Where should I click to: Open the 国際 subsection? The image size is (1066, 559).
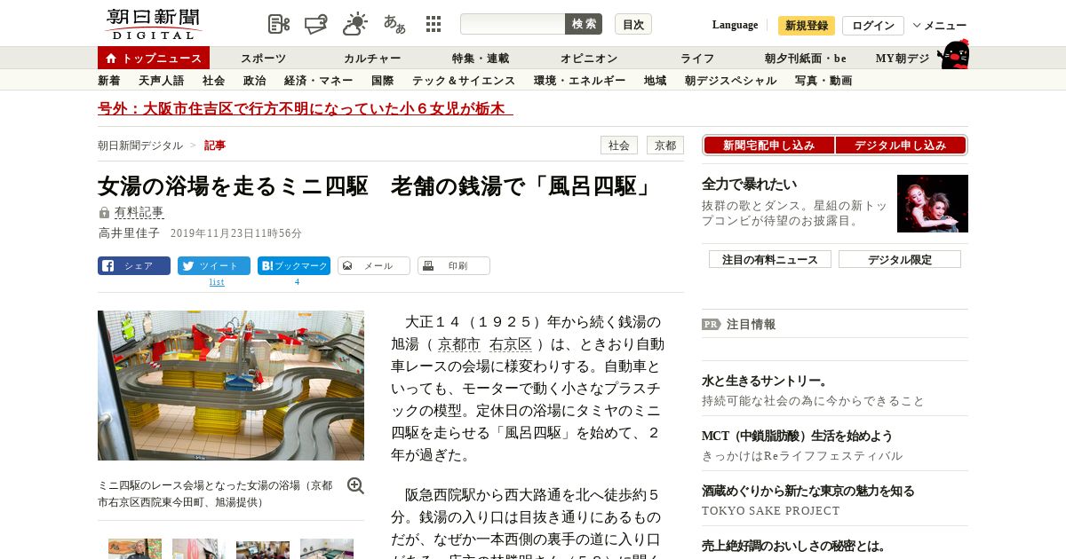pos(382,81)
